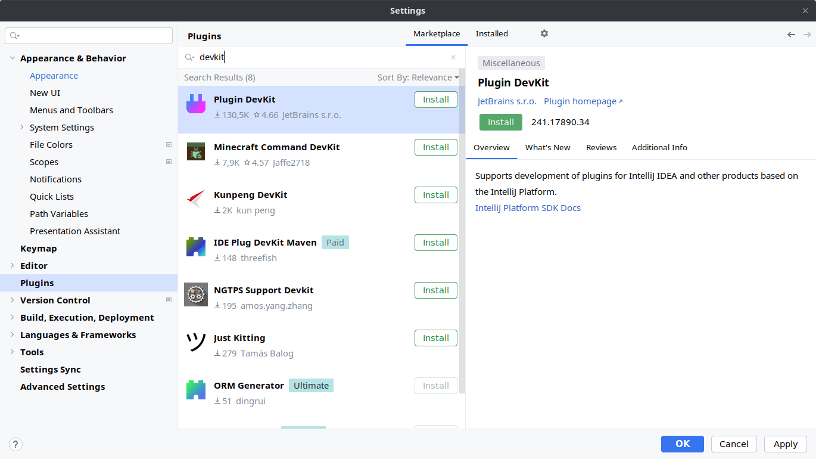Install the Plugin DevKit plugin
The width and height of the screenshot is (816, 459).
pyautogui.click(x=500, y=122)
